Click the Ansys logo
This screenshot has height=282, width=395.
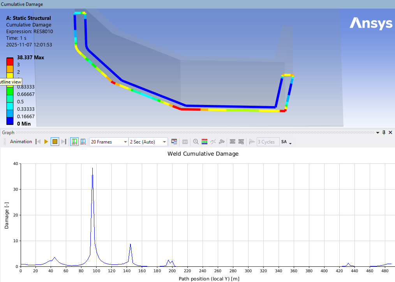[x=371, y=23]
